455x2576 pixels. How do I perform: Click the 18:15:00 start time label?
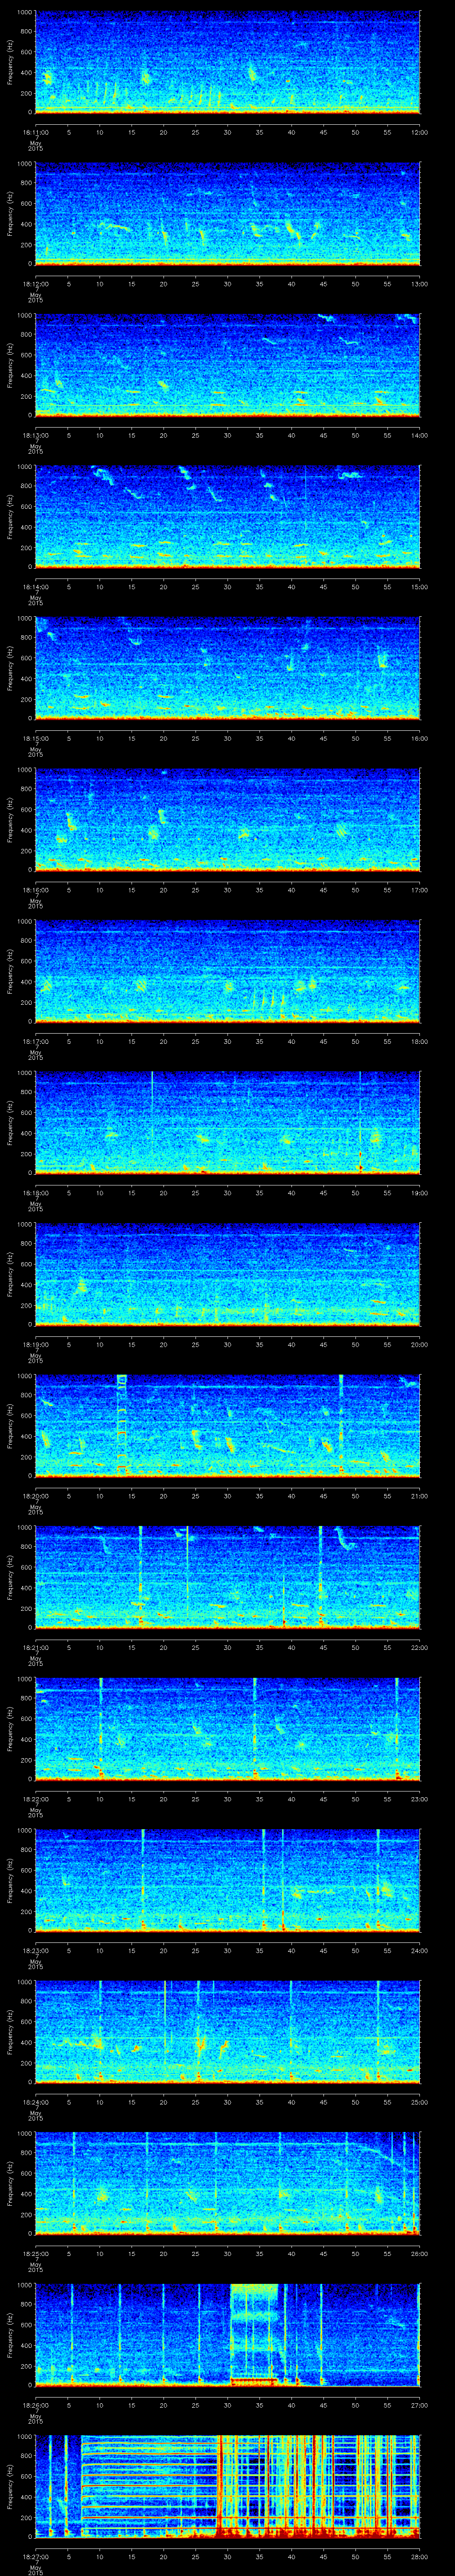coord(35,739)
